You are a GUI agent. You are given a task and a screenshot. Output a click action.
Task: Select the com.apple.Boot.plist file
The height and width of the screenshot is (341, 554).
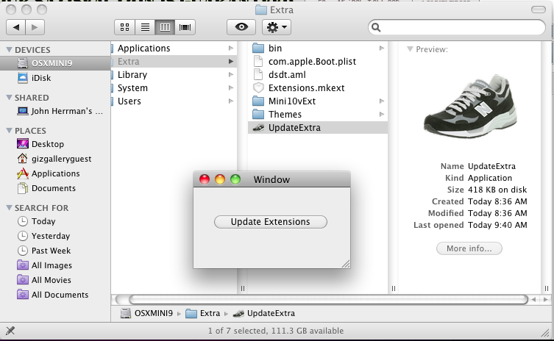318,62
